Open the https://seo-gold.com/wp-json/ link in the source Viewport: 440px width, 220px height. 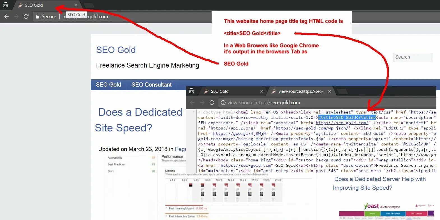312,128
